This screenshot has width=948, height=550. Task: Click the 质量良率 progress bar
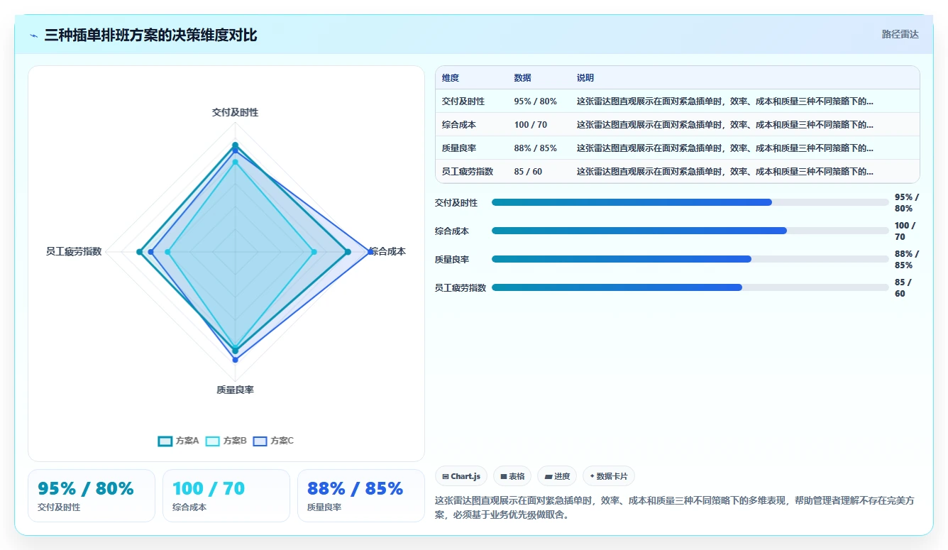[690, 259]
